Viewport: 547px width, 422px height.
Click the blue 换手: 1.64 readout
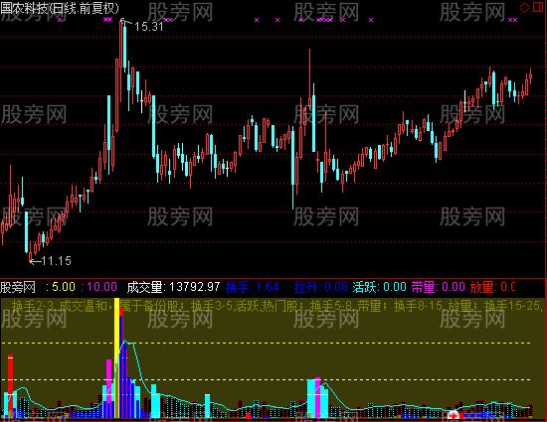tap(253, 287)
